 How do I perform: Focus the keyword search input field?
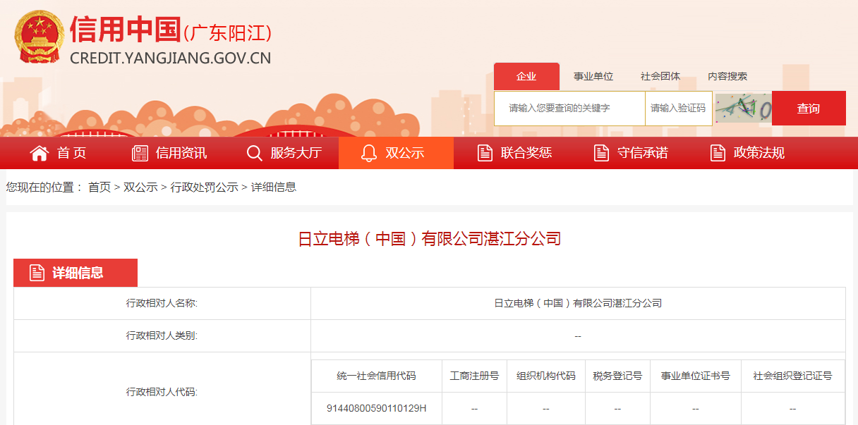(x=569, y=108)
